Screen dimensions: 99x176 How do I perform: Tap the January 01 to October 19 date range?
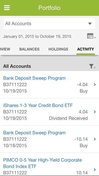pyautogui.click(x=37, y=36)
